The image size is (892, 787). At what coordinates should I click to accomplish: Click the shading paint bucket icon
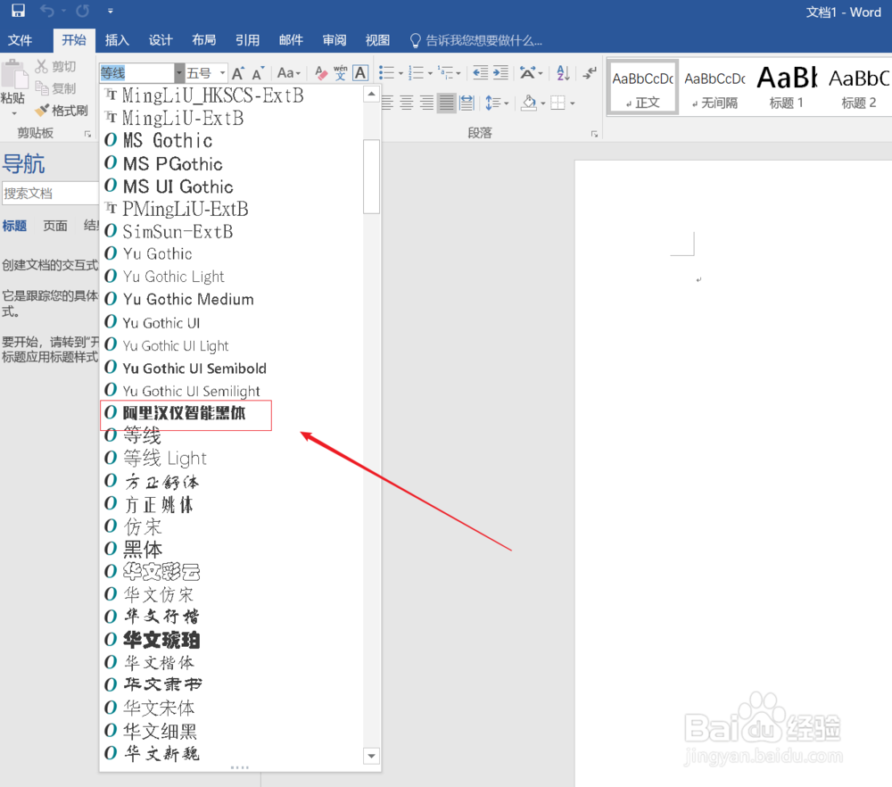tap(528, 103)
